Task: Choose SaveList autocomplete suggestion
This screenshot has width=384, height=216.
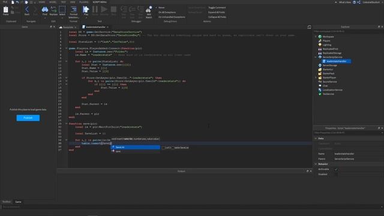Action: click(x=136, y=148)
